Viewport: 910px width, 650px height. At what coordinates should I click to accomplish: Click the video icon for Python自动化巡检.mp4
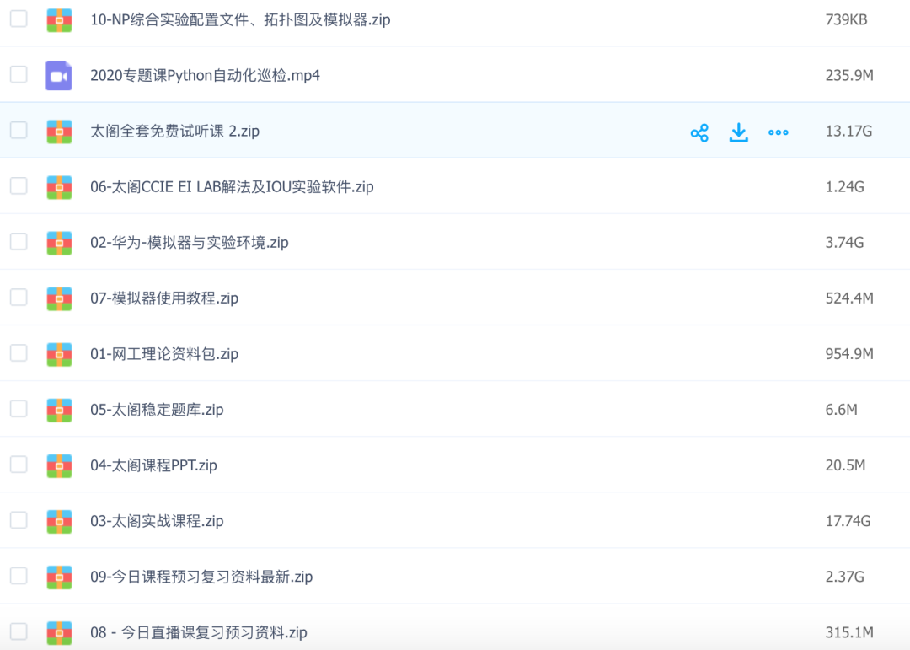[59, 76]
